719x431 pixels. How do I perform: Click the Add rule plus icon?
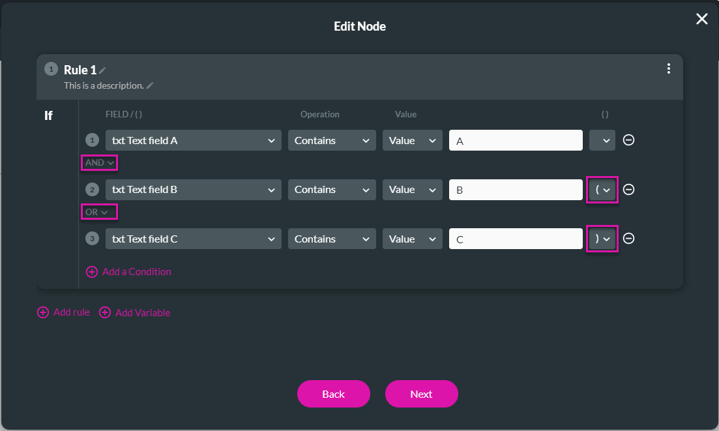(43, 312)
